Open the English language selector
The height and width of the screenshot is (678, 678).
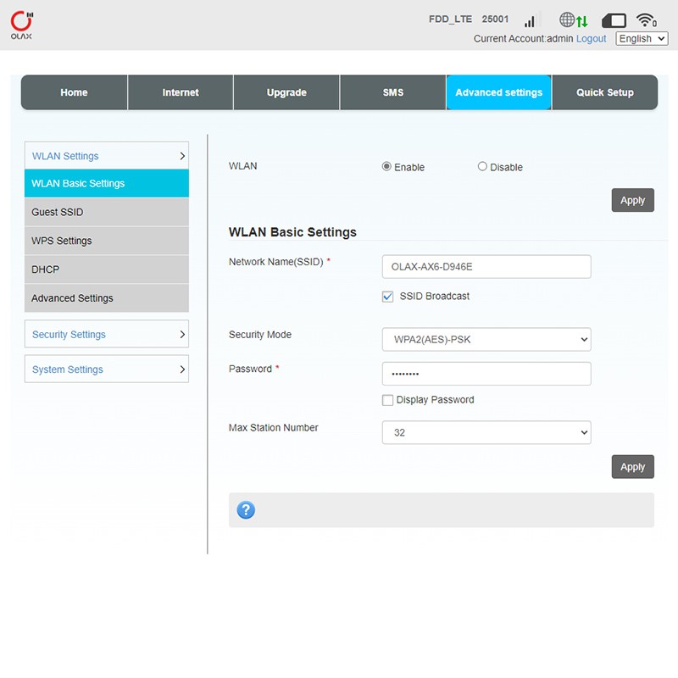(642, 39)
